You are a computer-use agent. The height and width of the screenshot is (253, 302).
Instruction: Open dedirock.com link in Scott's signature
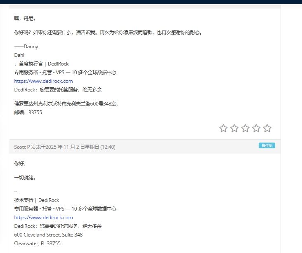(43, 218)
